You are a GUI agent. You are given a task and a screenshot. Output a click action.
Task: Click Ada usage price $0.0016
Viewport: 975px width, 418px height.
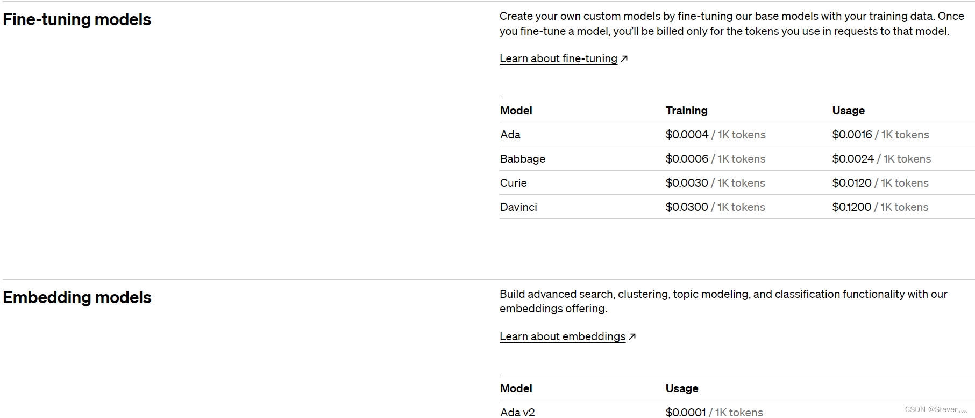click(852, 135)
